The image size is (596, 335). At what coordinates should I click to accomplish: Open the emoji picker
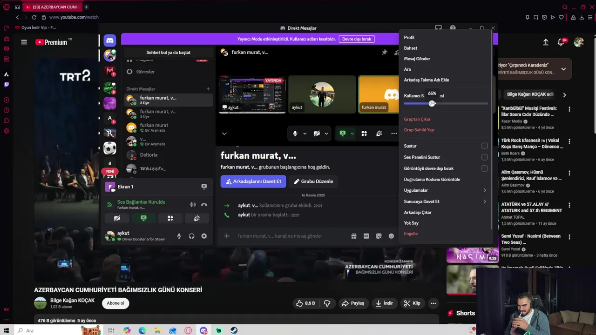click(391, 236)
